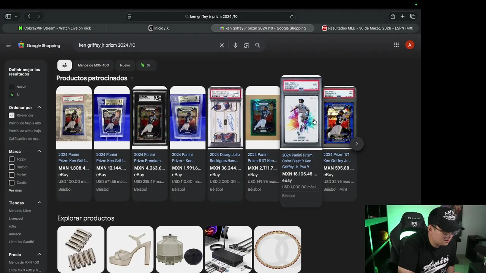Screen dimensions: 486x273
Task: Go forward with browser forward arrow
Action: click(38, 16)
